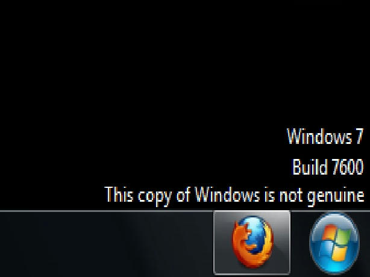Click the blue globe in the Firefox icon
Screen dimensions: 370x277
coord(257,232)
